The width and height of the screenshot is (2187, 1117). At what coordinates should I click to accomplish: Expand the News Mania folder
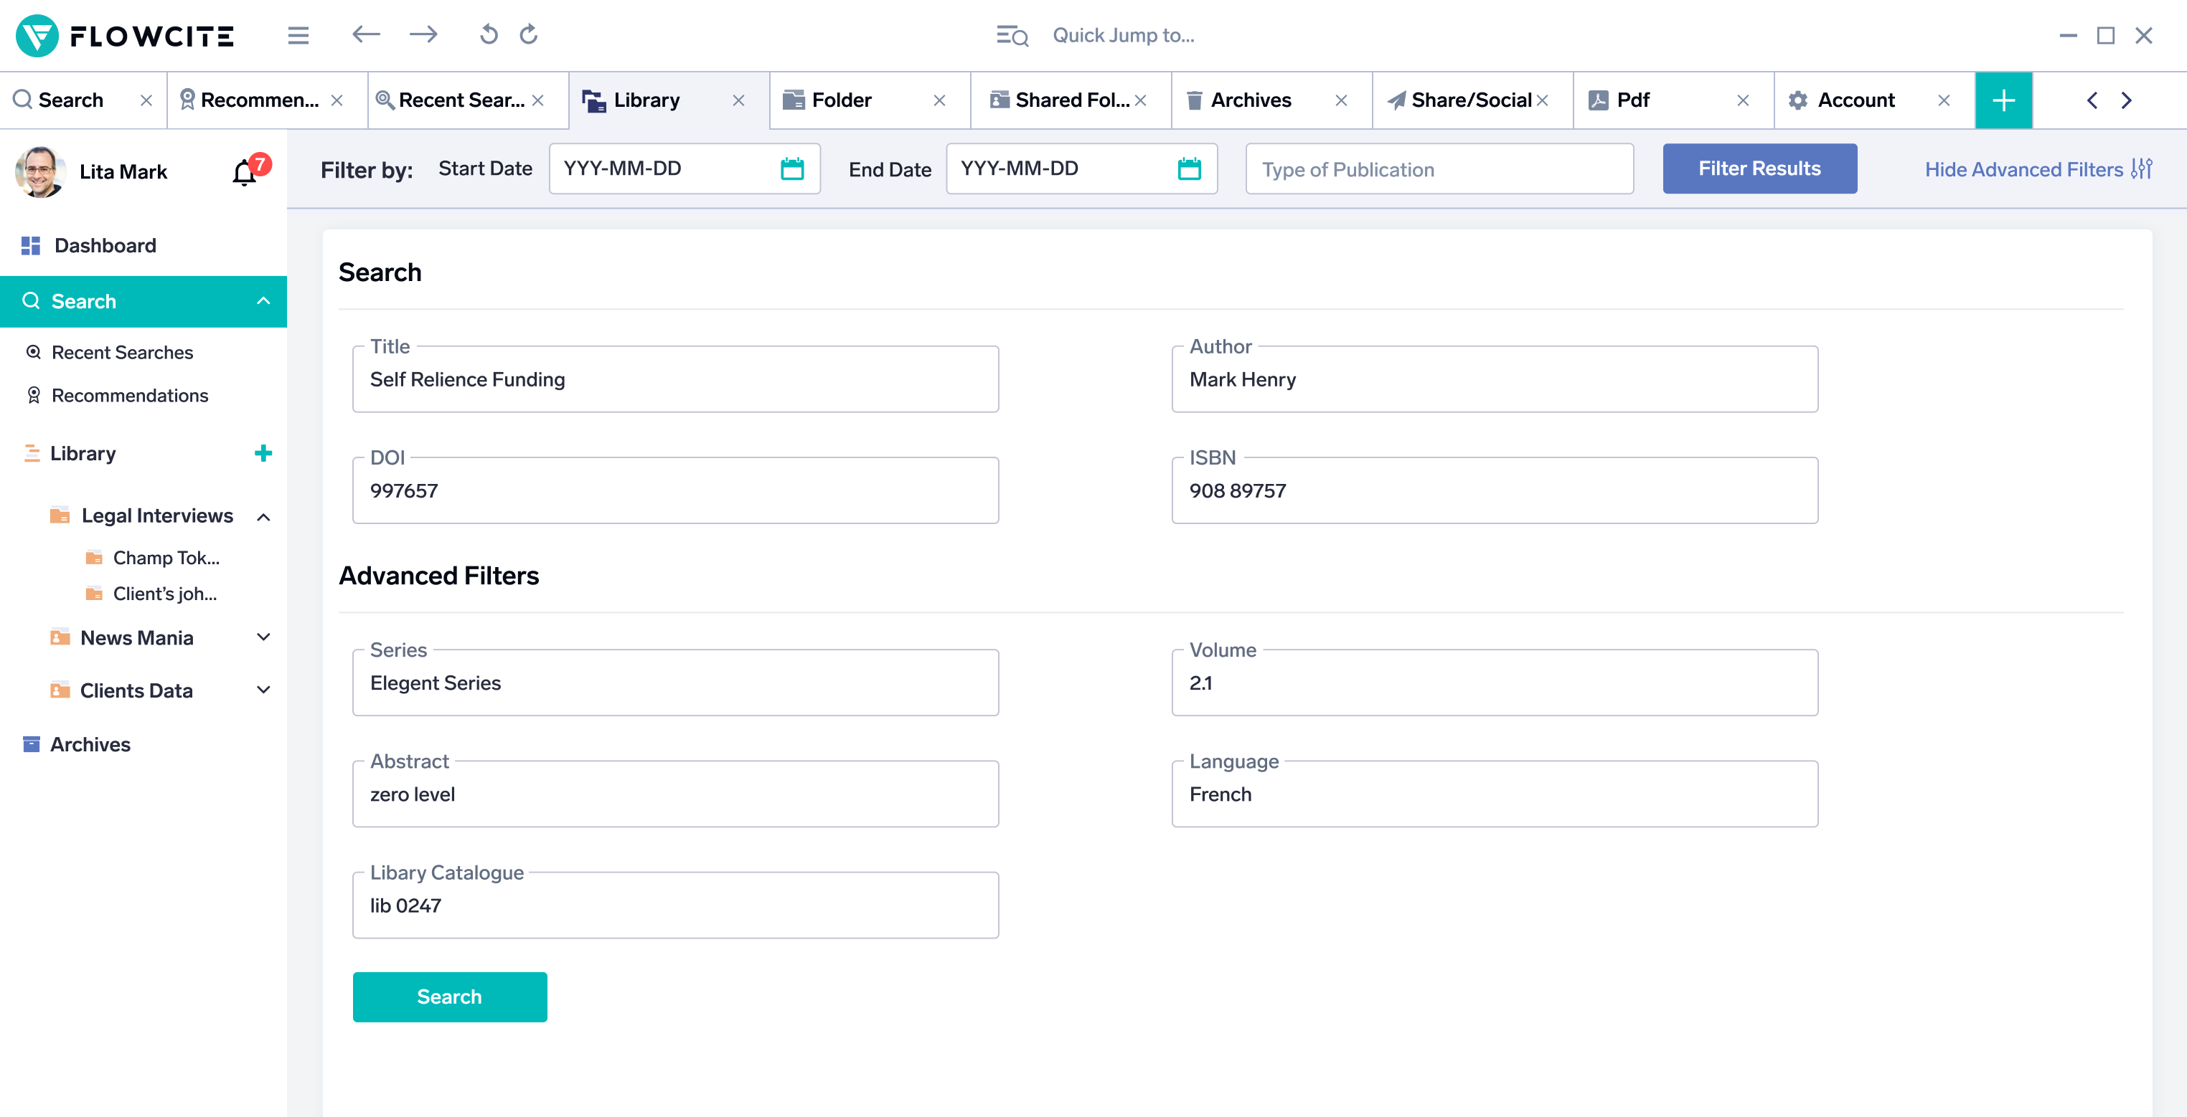point(263,637)
